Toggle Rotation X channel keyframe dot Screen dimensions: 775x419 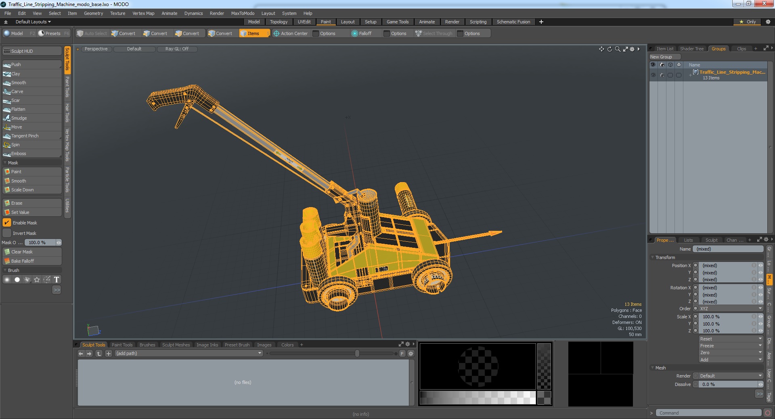(x=695, y=288)
